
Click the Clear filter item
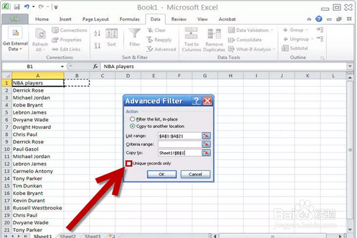click(156, 30)
